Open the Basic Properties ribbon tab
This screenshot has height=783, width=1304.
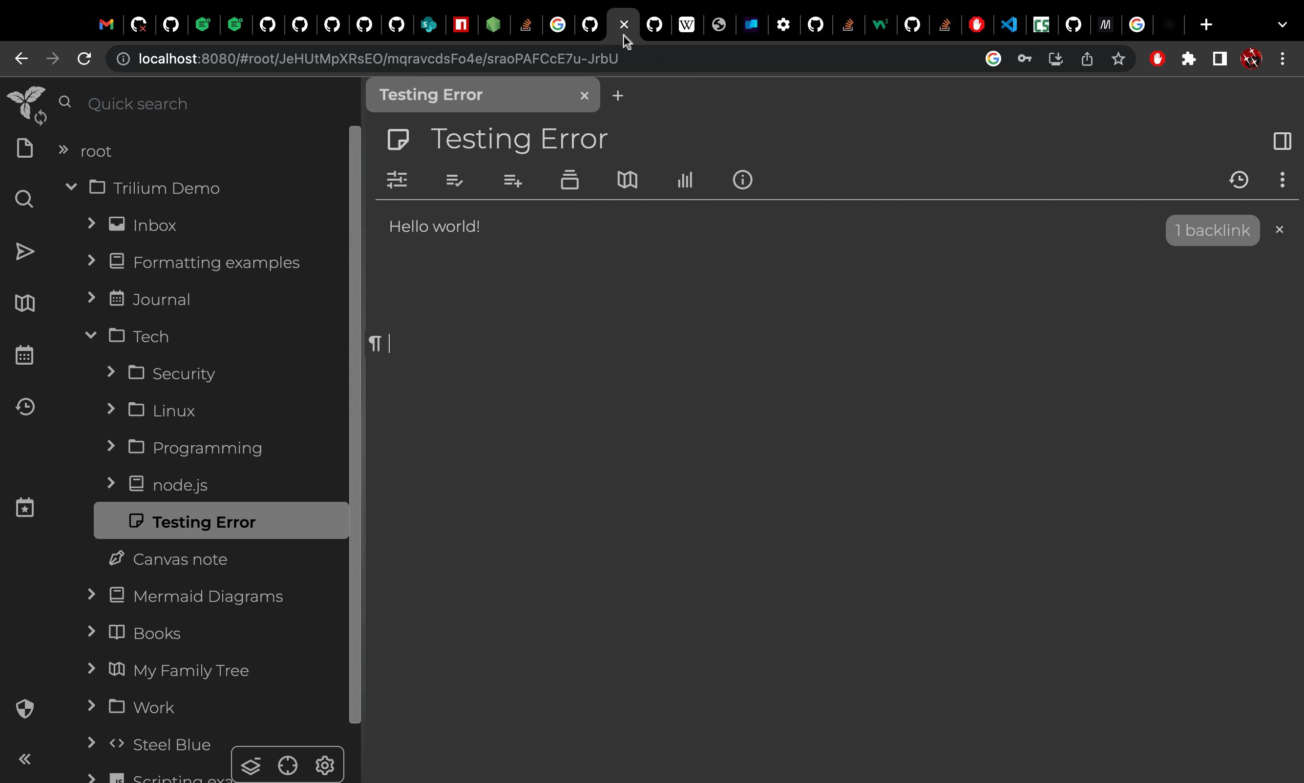pos(398,180)
